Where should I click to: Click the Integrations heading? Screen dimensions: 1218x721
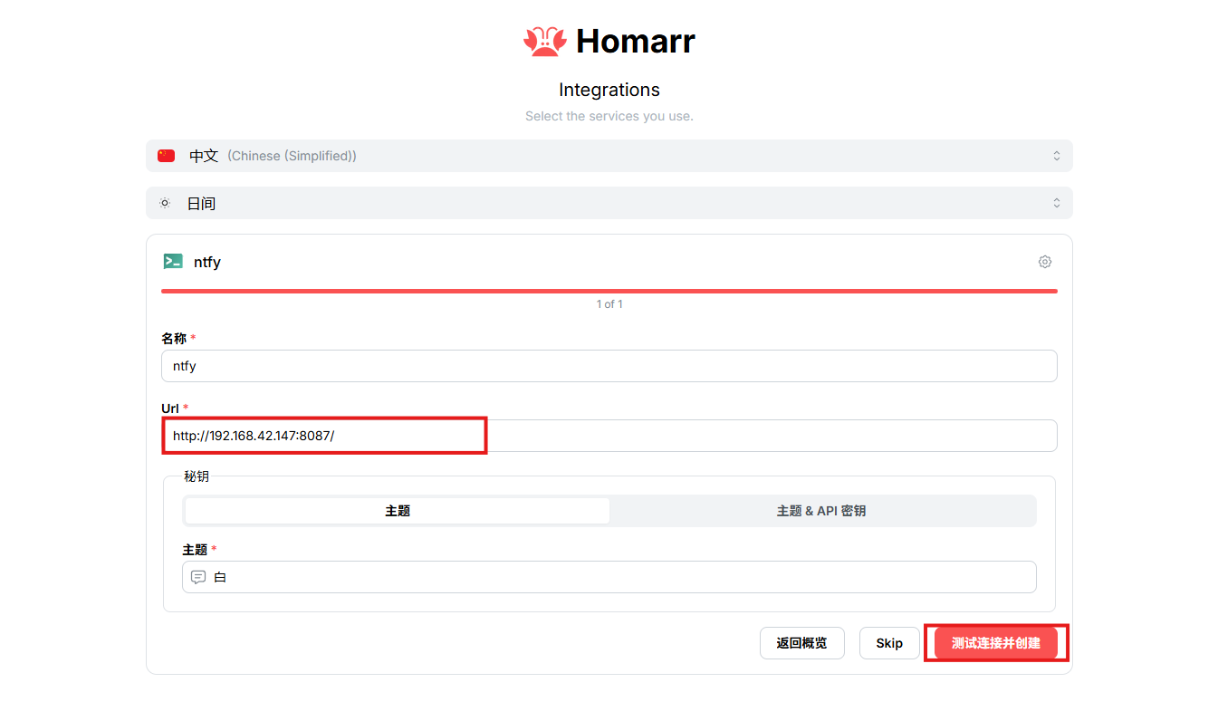point(609,90)
